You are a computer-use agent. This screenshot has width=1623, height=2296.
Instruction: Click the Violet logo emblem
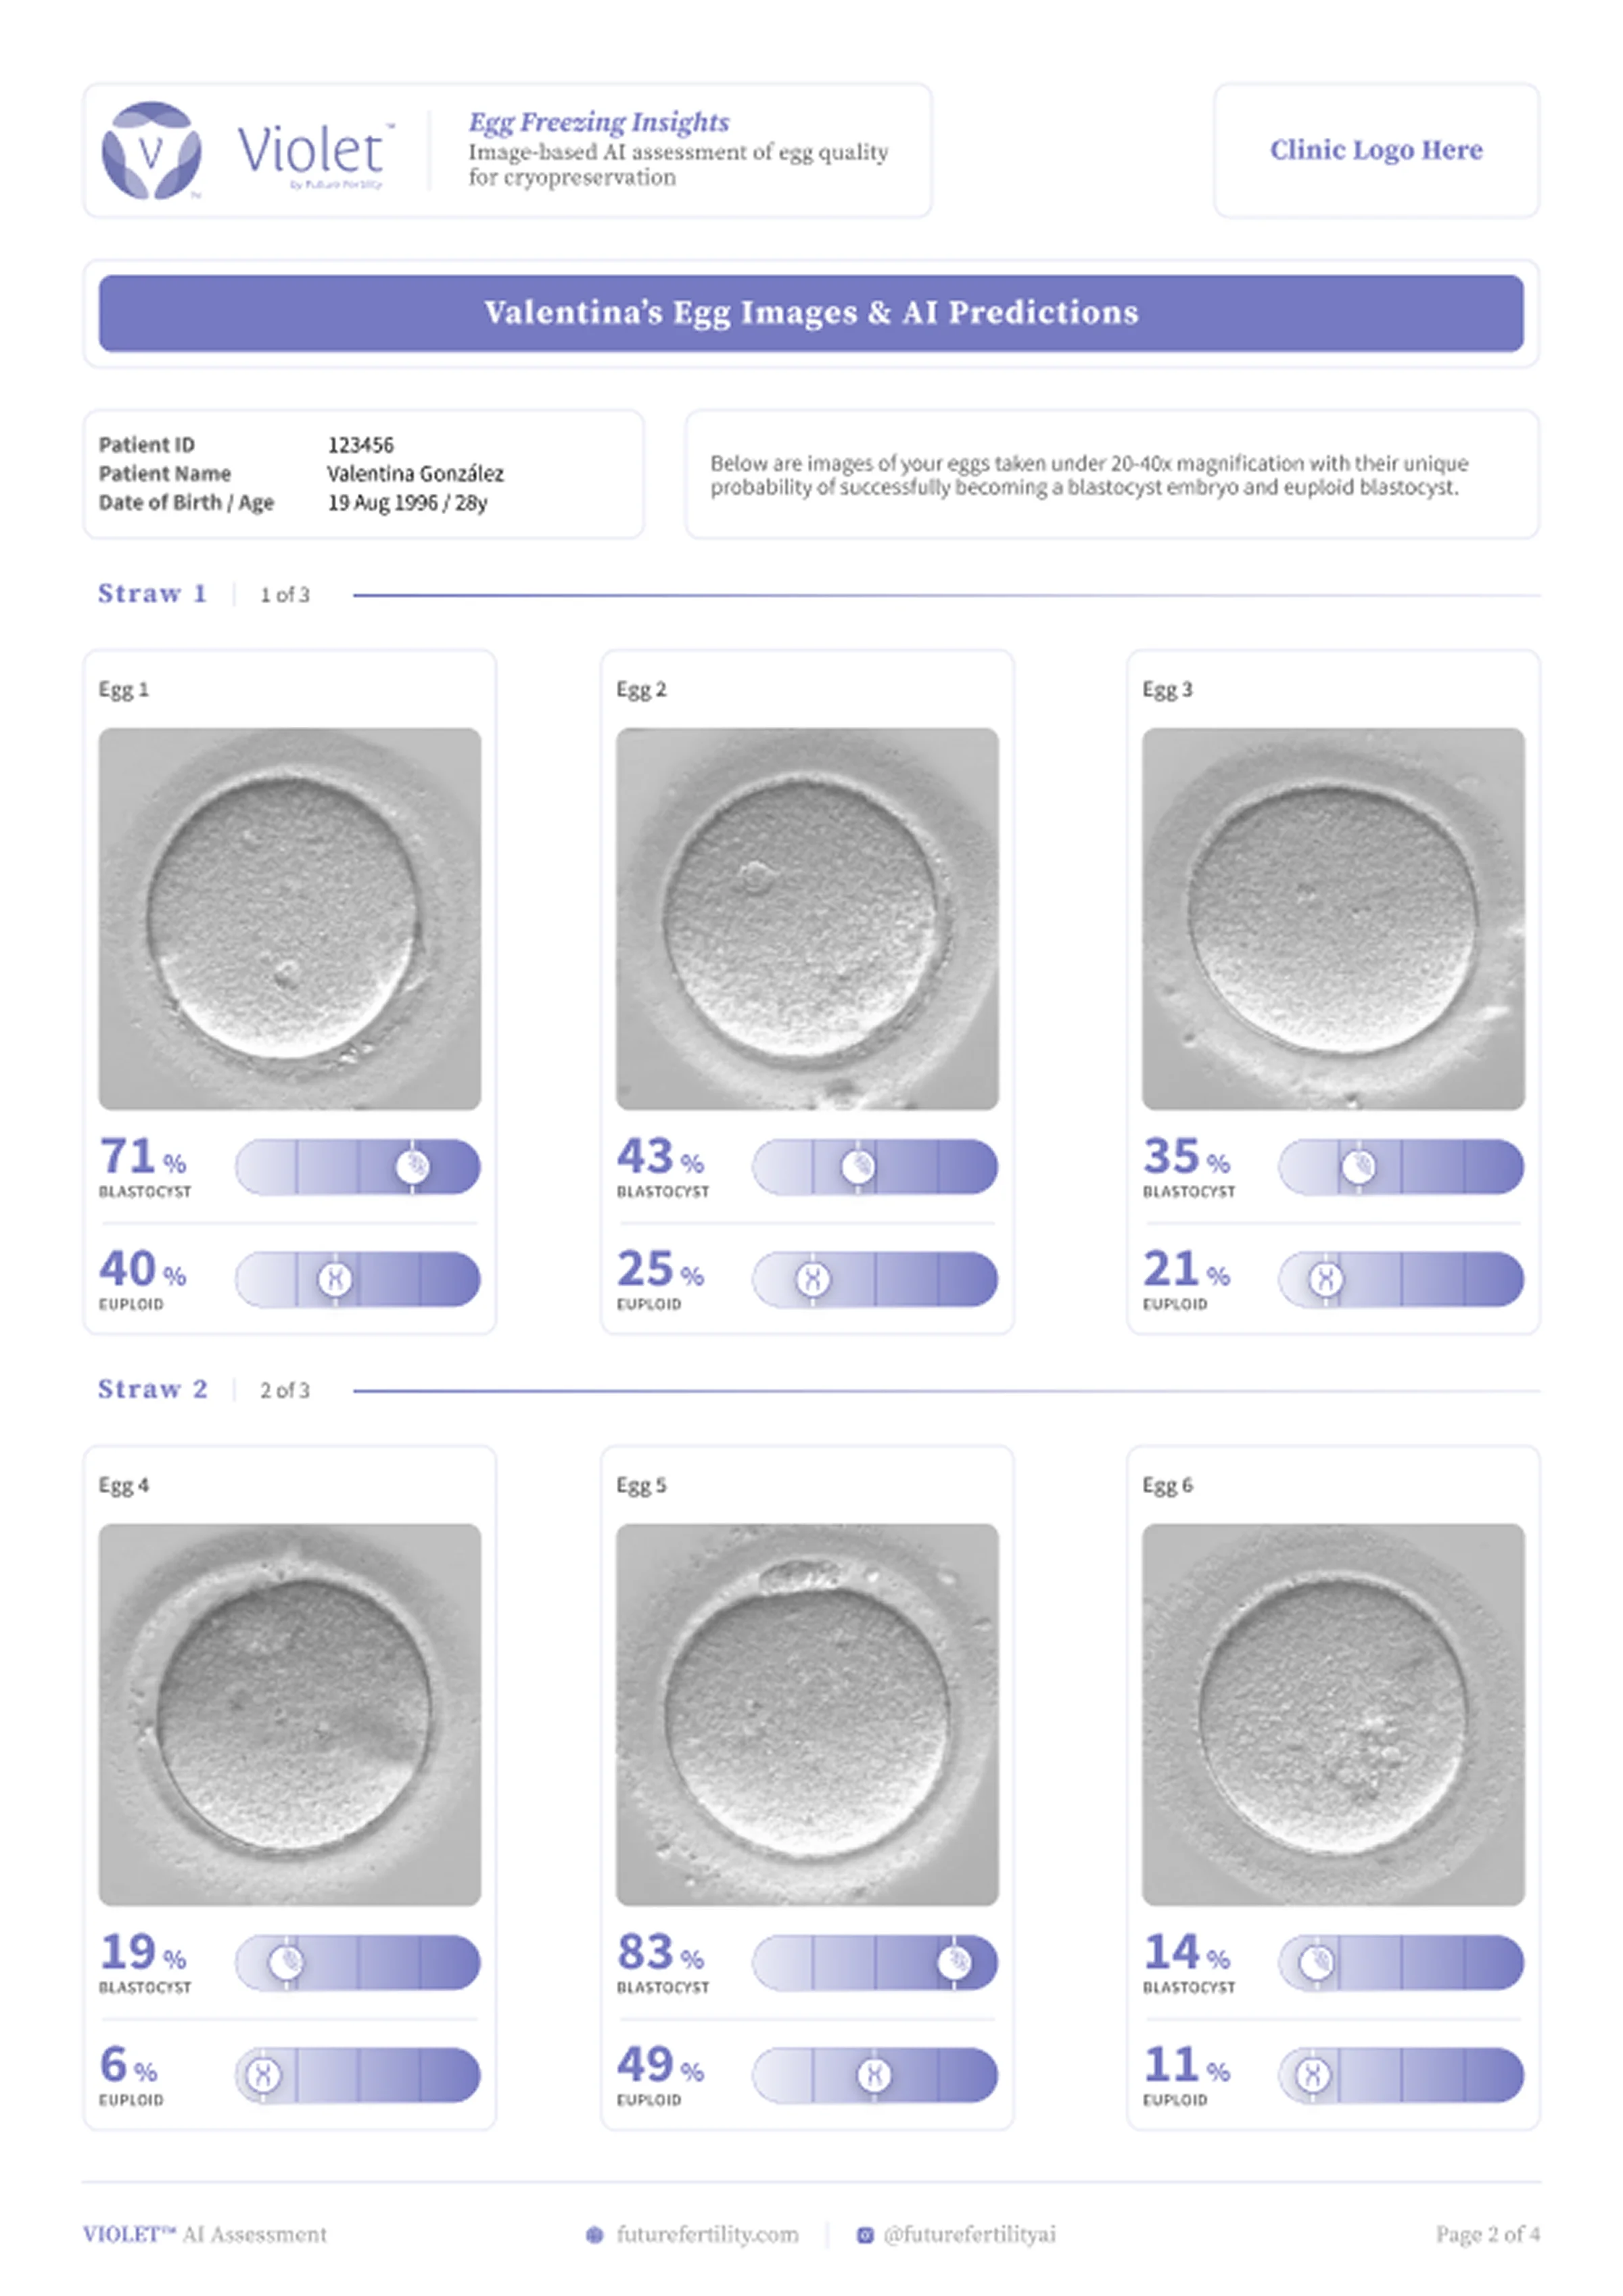(151, 150)
